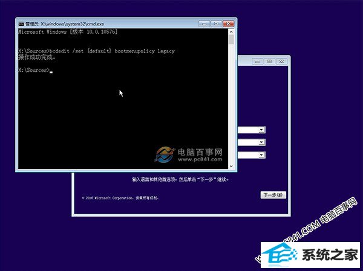363x271 pixels.
Task: Click the cmd scrollbar up arrow
Action: pyautogui.click(x=231, y=32)
